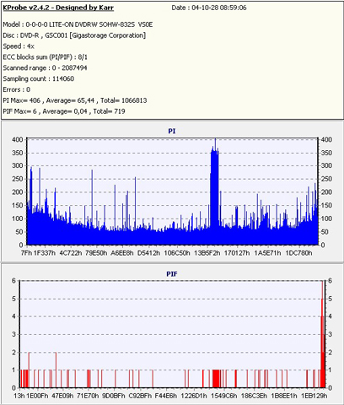This screenshot has width=344, height=405.
Task: Select the Sampling count 114060 line
Action: [39, 78]
